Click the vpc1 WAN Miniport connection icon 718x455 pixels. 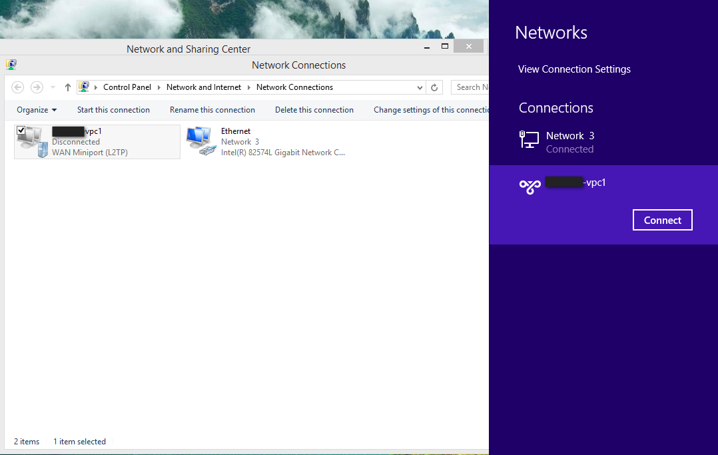point(30,139)
